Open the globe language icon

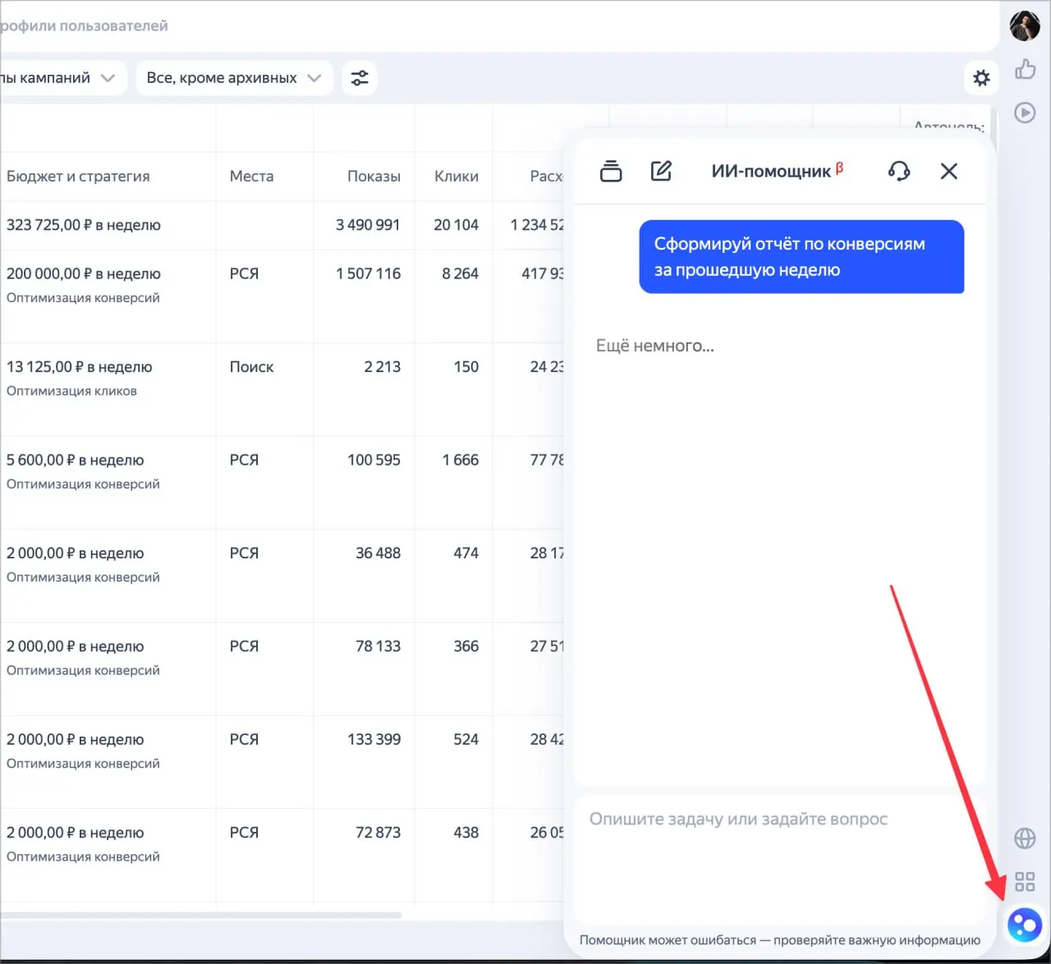click(1025, 838)
